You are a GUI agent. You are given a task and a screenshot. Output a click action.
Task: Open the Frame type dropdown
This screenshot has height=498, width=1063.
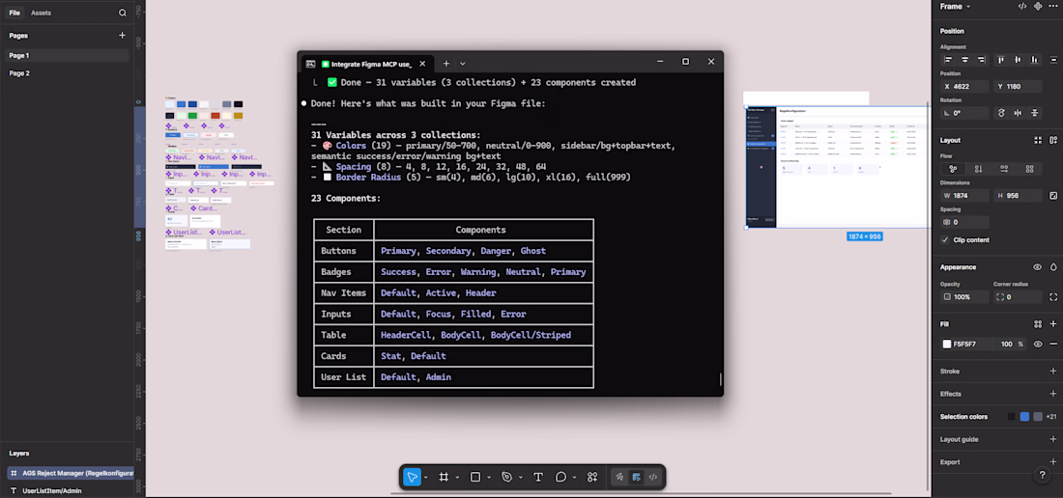pyautogui.click(x=955, y=6)
